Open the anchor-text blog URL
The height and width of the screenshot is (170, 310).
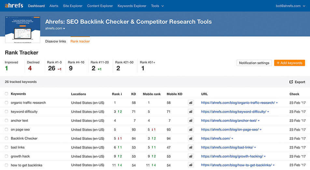pyautogui.click(x=229, y=120)
